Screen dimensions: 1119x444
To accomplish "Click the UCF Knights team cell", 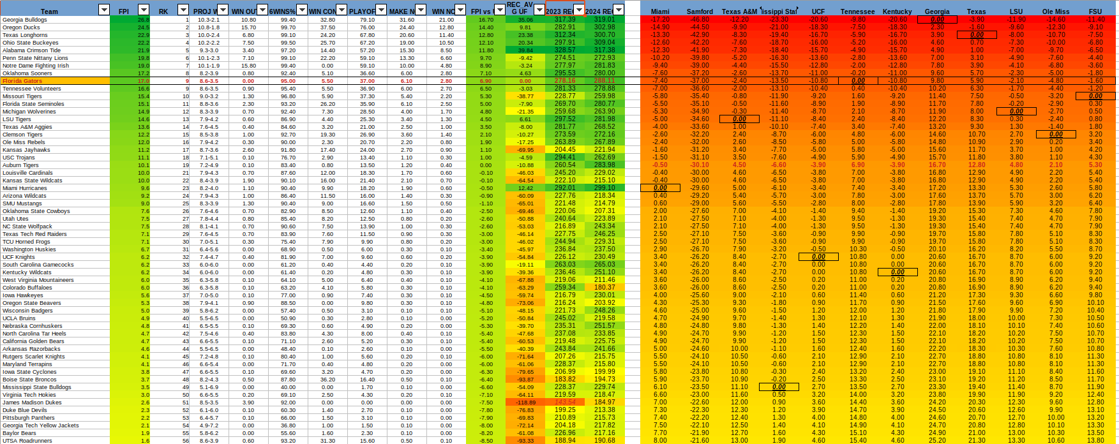I will coord(55,257).
